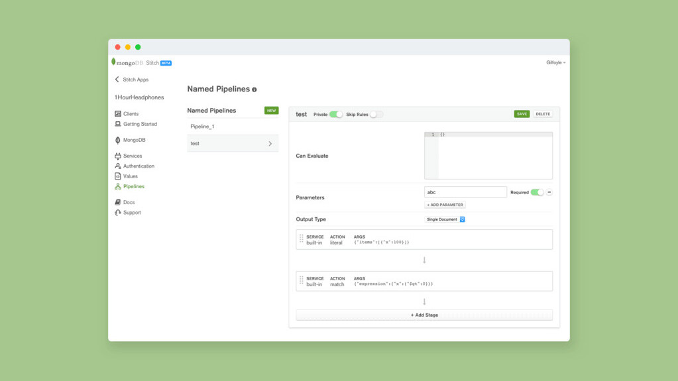
Task: Click the Values icon in sidebar
Action: [x=118, y=176]
